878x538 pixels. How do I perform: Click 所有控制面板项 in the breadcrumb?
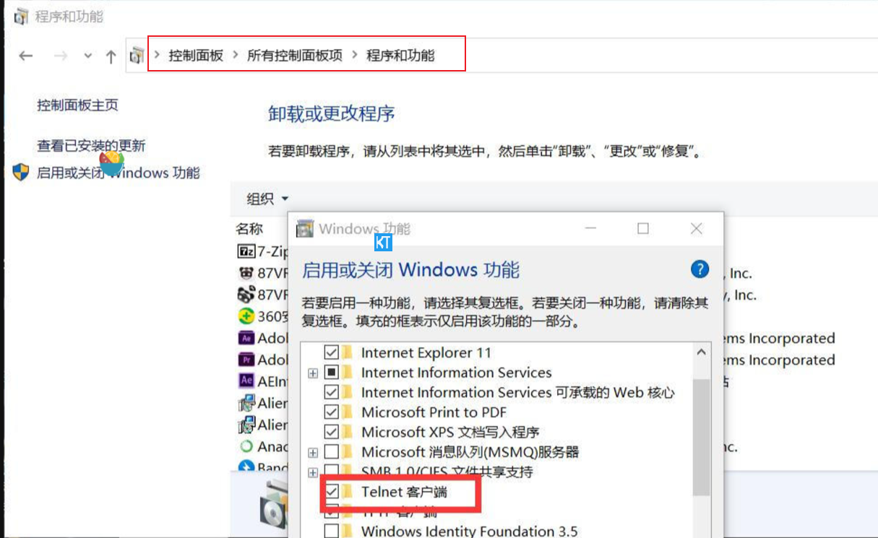tap(295, 55)
